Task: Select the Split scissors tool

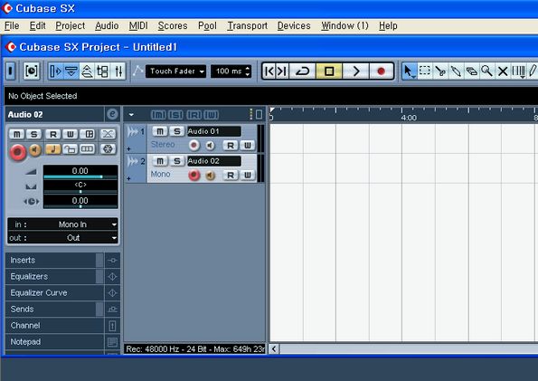Action: pyautogui.click(x=440, y=71)
